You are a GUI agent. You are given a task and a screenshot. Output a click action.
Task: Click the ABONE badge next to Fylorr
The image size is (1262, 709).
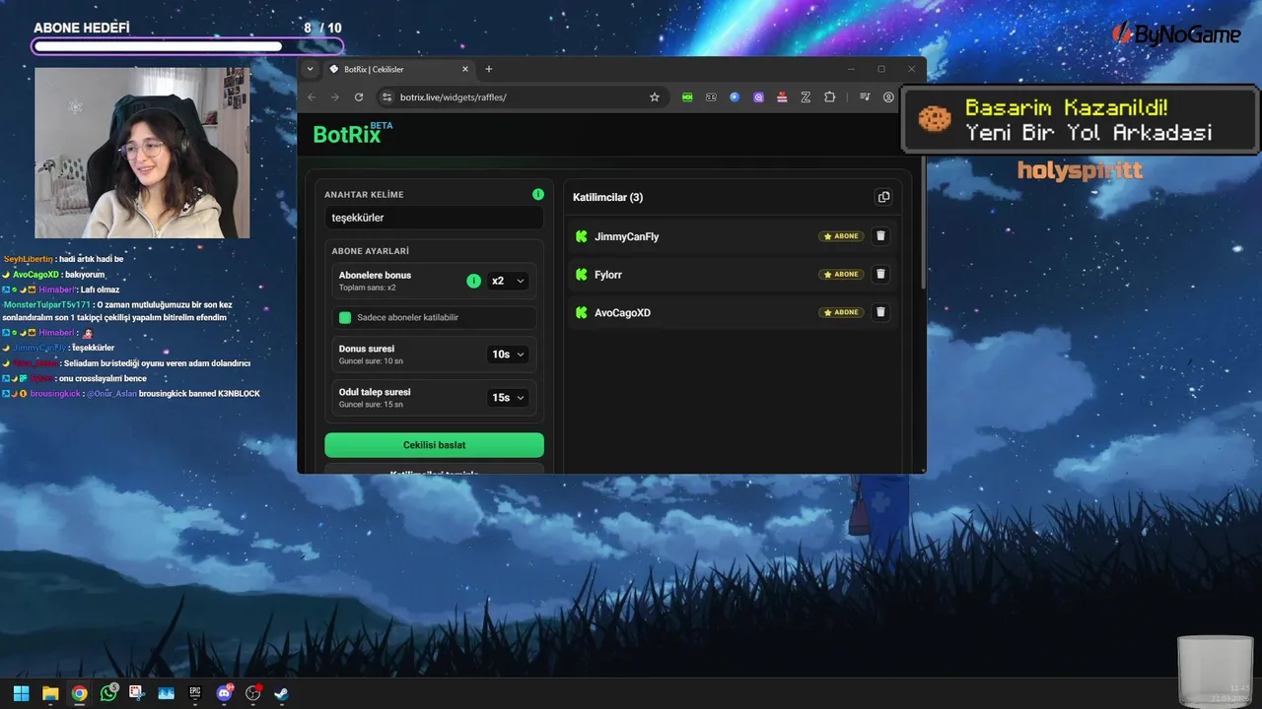841,274
